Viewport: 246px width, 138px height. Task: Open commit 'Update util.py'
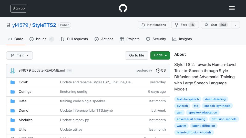click(x=71, y=129)
